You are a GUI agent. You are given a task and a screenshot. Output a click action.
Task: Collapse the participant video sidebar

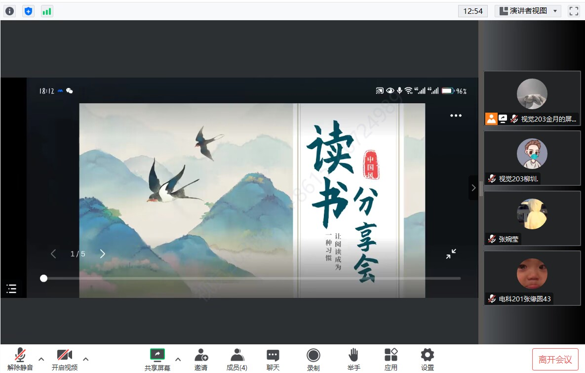tap(473, 188)
